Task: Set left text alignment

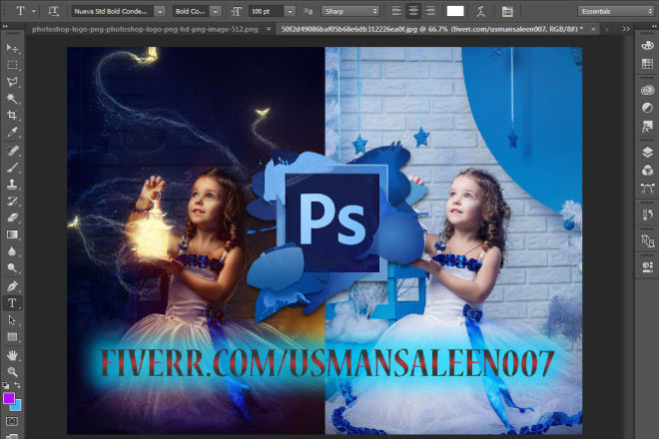Action: (x=396, y=11)
